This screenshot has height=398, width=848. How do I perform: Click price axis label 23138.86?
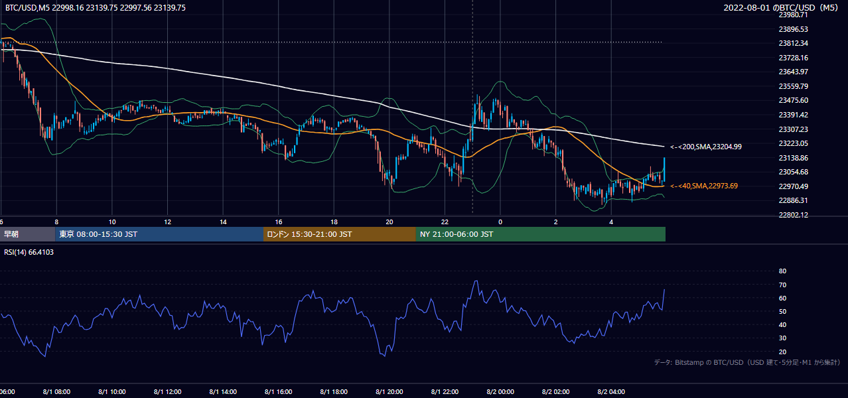pos(793,158)
